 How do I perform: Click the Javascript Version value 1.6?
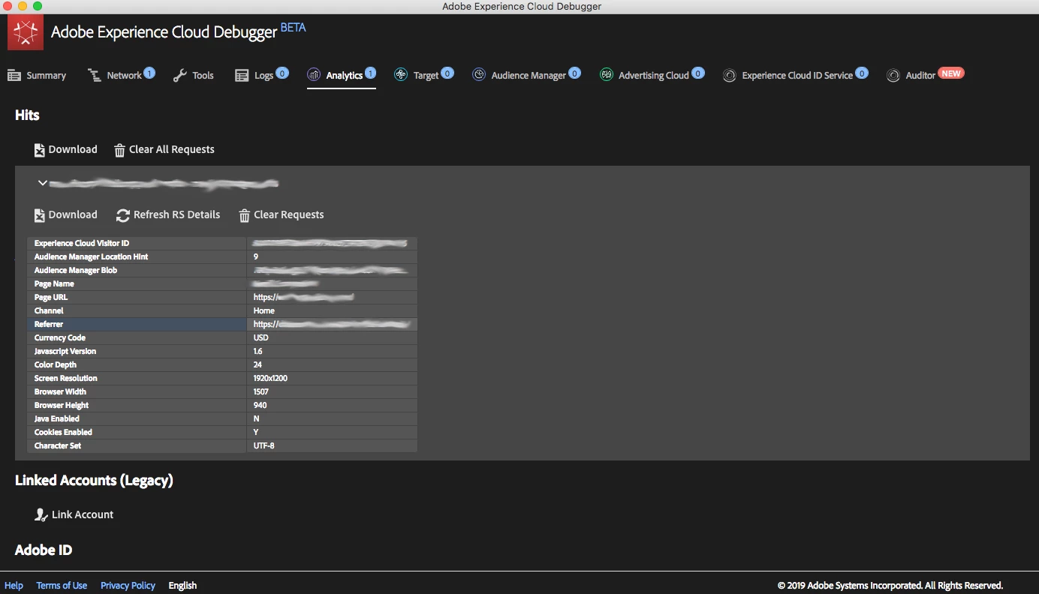point(258,352)
